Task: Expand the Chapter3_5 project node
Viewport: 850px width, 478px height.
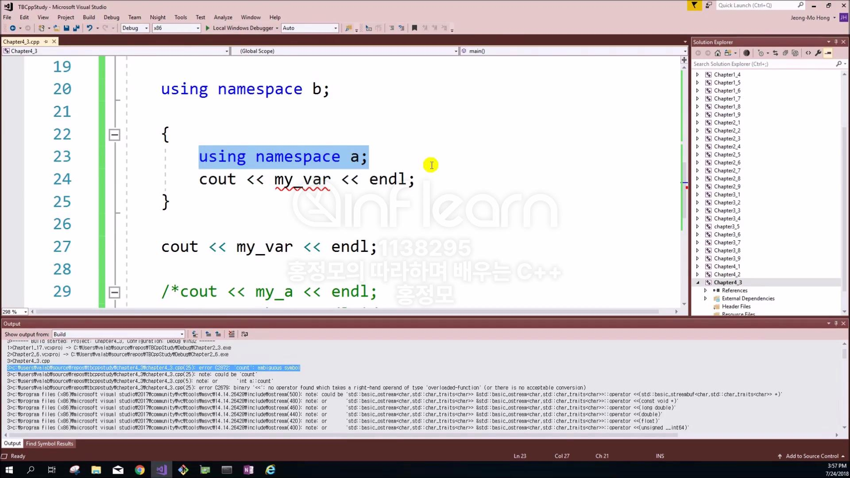Action: (x=698, y=227)
